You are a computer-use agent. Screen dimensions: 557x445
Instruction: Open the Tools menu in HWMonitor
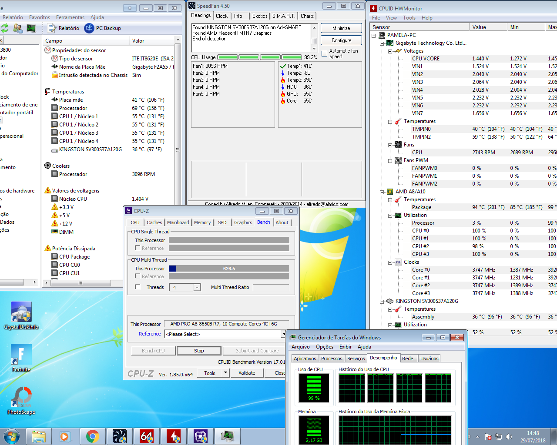pyautogui.click(x=409, y=18)
